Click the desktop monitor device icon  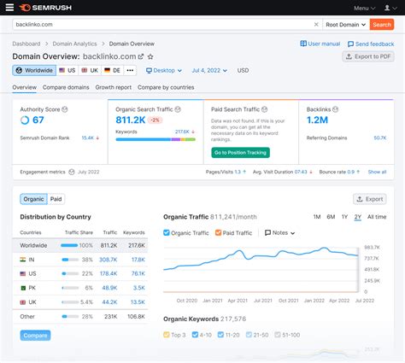pos(149,71)
